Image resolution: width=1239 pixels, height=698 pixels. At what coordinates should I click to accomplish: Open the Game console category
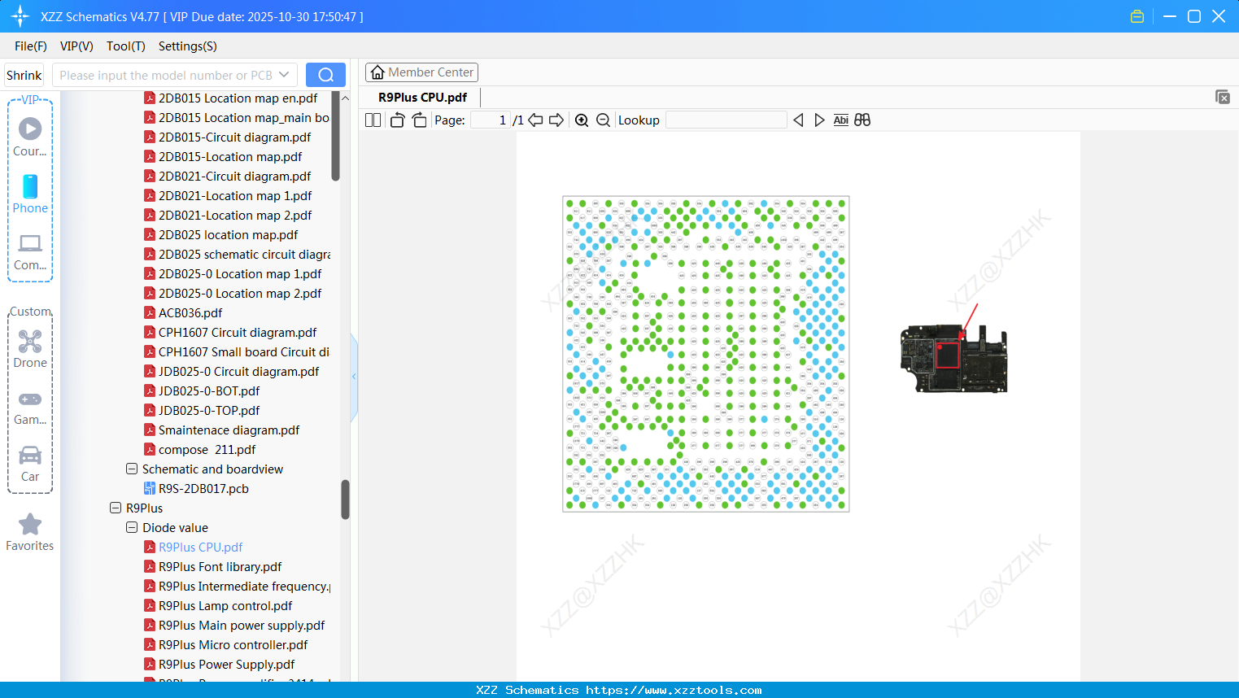click(30, 408)
